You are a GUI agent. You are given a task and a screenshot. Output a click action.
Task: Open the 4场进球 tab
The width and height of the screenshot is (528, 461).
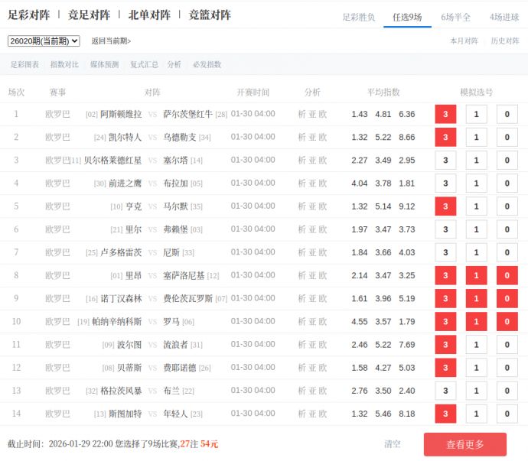pyautogui.click(x=504, y=17)
